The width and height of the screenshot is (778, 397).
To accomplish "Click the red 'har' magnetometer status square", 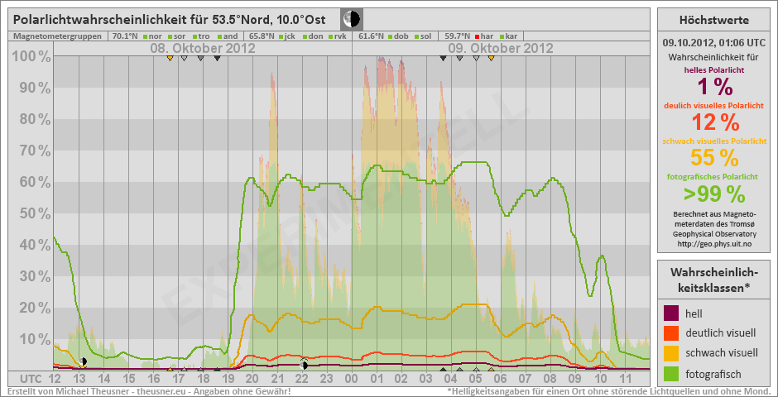I will tap(478, 36).
